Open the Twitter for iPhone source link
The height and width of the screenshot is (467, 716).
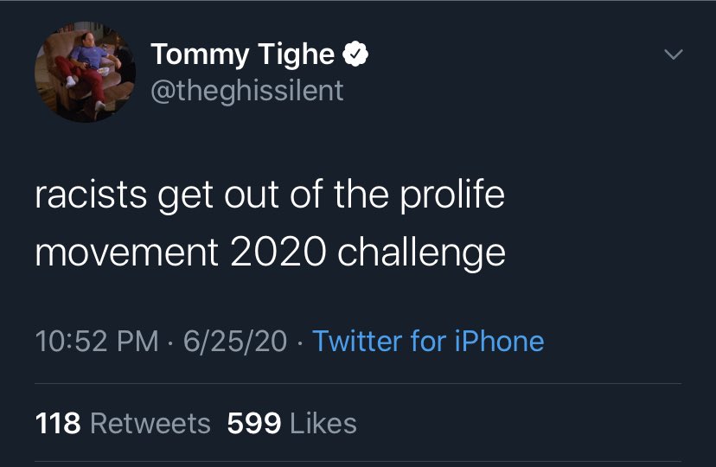click(x=428, y=341)
